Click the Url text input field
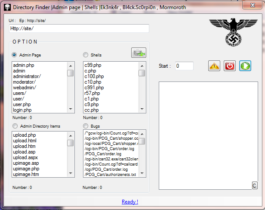This screenshot has height=210, width=265. point(79,28)
